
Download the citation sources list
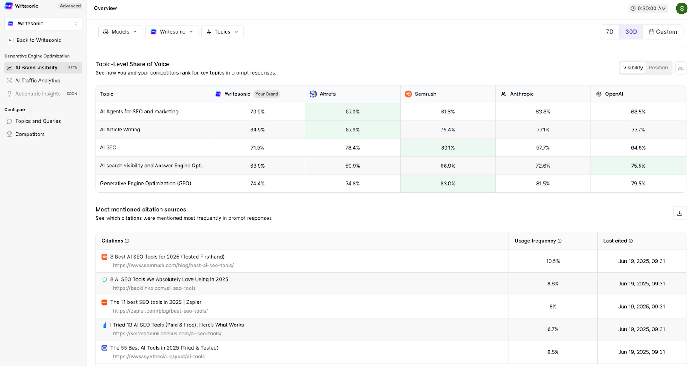(x=679, y=213)
